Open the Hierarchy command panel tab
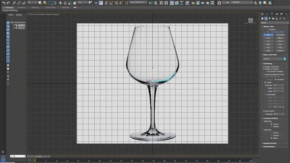Screen dimensions: 290x163 (x=272, y=14)
